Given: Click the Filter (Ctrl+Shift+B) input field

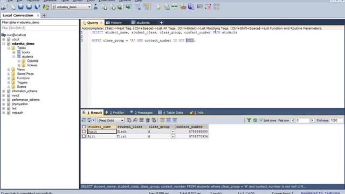Looking at the screenshot, I should 39,28.
